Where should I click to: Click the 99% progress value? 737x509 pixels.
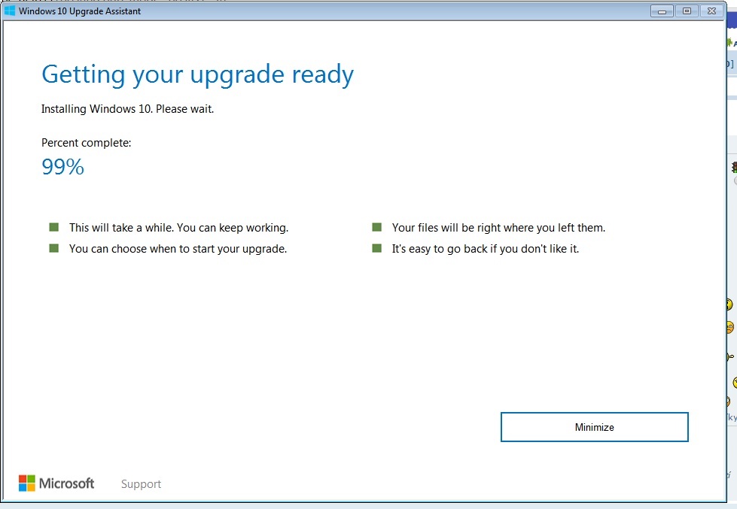point(63,167)
